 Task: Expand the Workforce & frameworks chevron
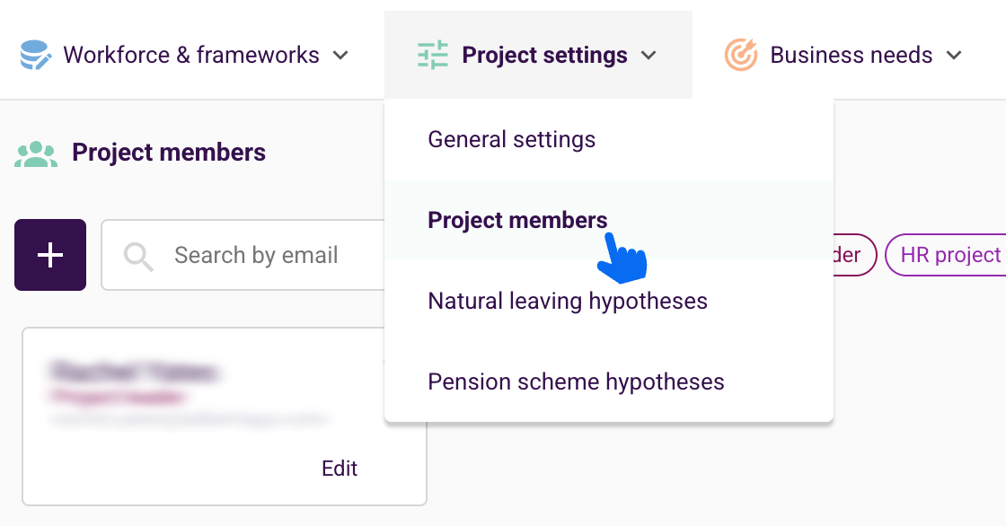tap(340, 56)
